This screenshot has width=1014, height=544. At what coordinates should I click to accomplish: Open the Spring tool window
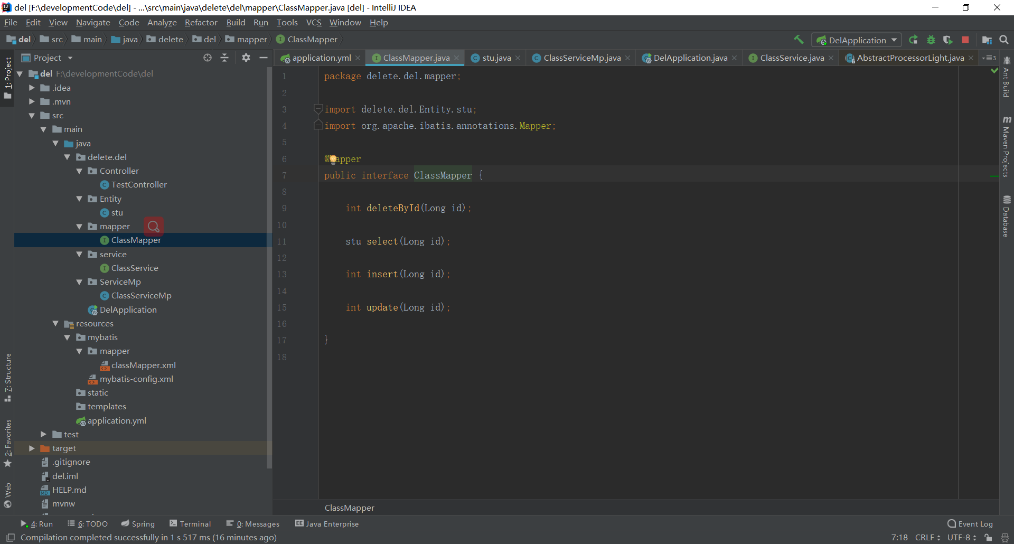(138, 523)
